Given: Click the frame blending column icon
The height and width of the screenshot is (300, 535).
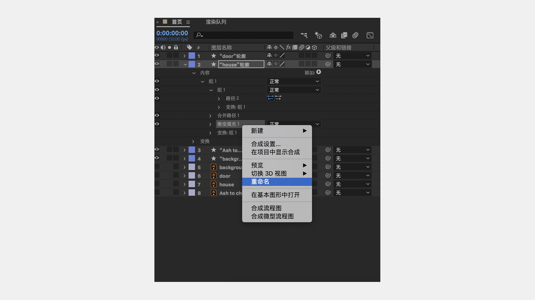Looking at the screenshot, I should click(x=295, y=47).
